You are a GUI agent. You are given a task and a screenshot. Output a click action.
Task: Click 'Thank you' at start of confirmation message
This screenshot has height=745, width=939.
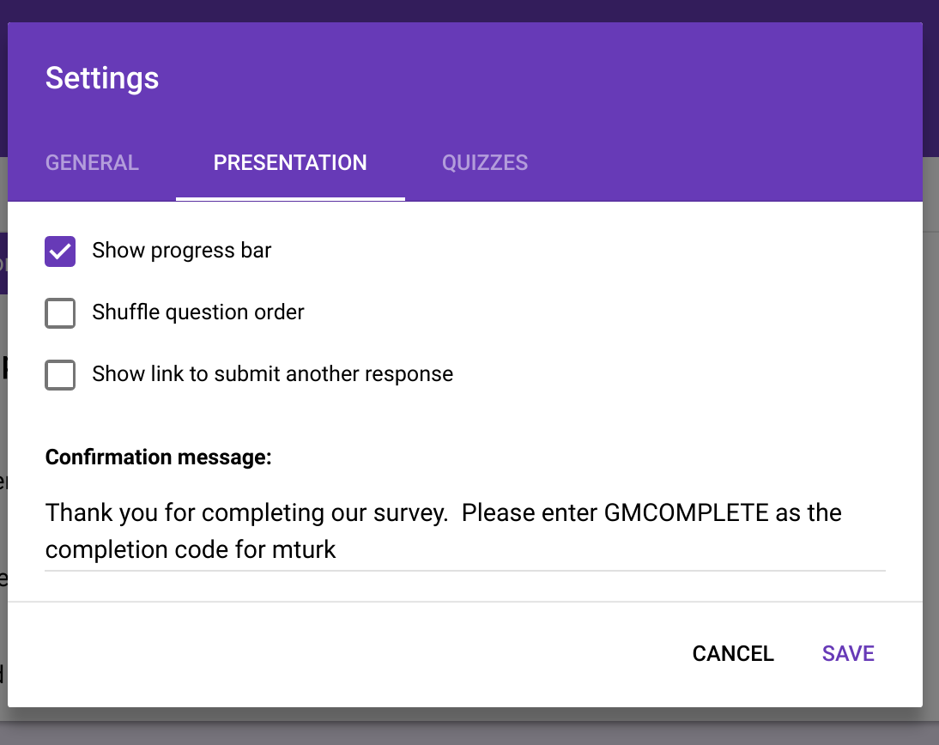[86, 513]
